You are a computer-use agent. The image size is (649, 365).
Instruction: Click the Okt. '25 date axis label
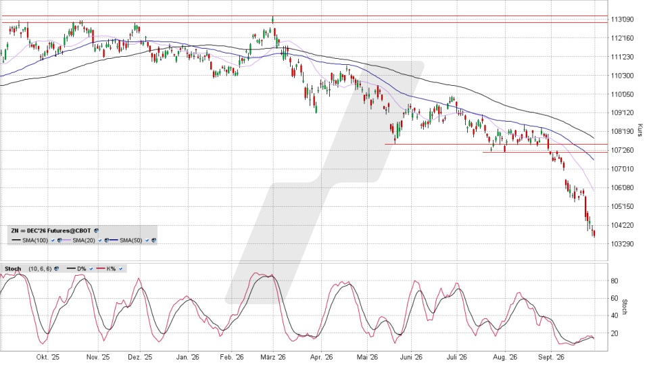[x=47, y=357]
